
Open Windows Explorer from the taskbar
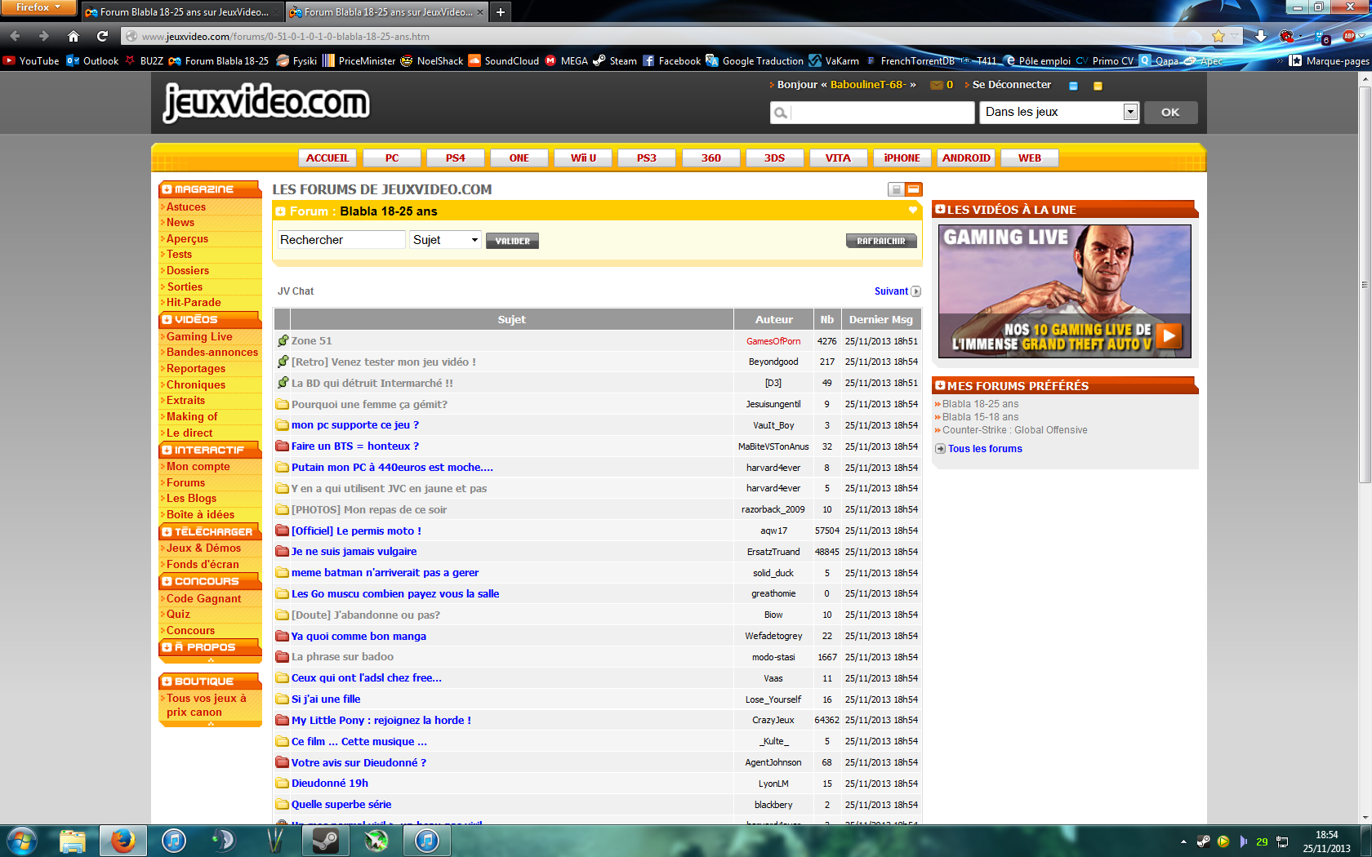(73, 841)
